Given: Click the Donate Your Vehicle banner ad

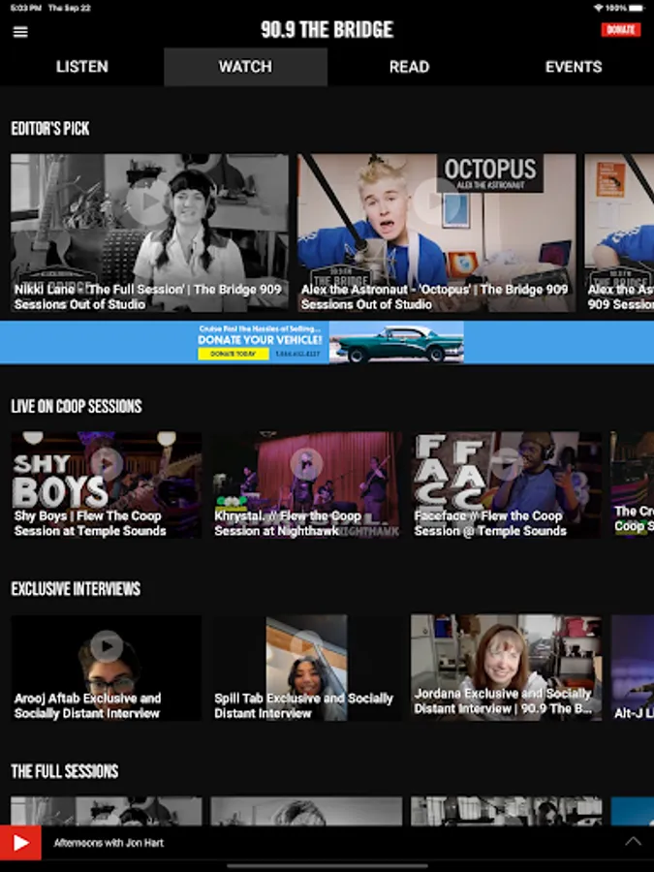Looking at the screenshot, I should [327, 343].
